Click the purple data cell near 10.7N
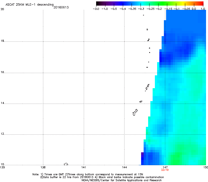 [x=142, y=155]
